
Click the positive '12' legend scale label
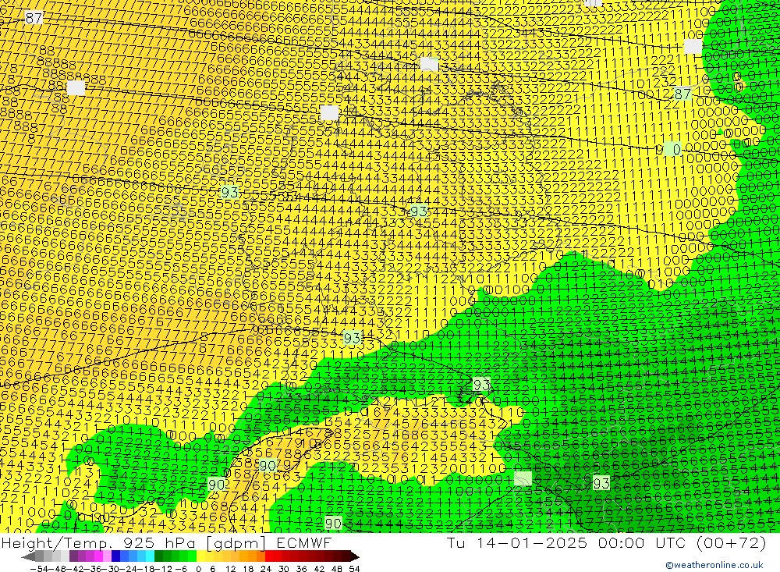tap(230, 569)
